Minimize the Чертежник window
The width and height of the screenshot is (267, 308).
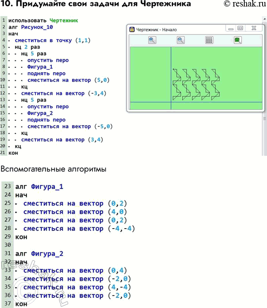click(x=231, y=29)
